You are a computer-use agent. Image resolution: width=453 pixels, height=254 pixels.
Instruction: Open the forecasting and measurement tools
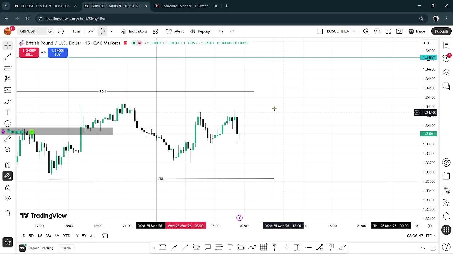pyautogui.click(x=8, y=90)
